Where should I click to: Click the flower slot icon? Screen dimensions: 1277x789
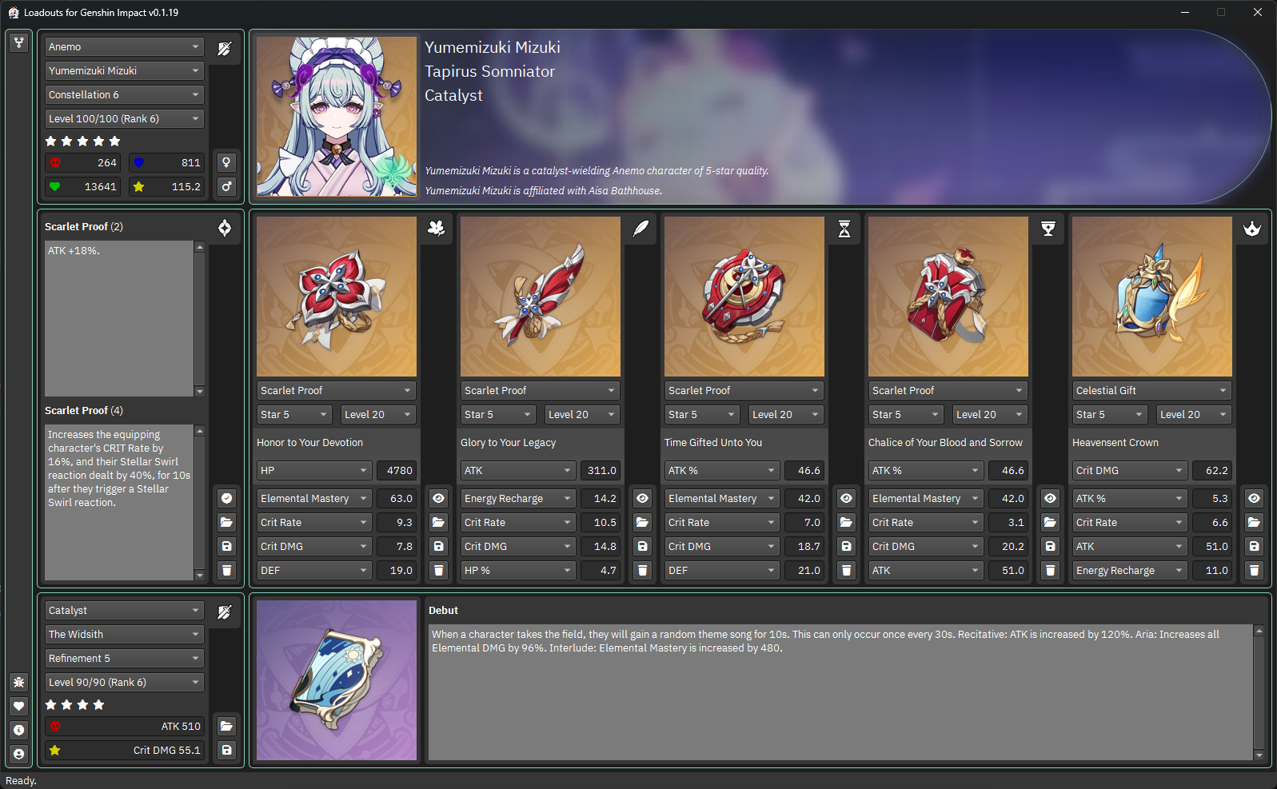pos(437,229)
